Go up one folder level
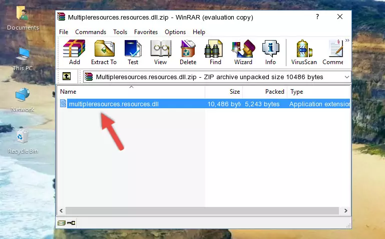This screenshot has width=385, height=239. (67, 76)
